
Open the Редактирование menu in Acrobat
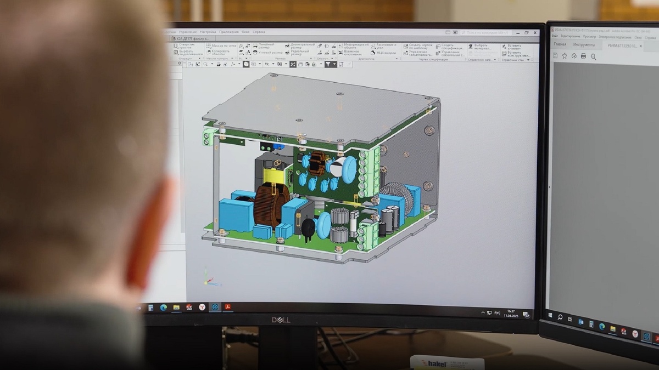(x=571, y=36)
